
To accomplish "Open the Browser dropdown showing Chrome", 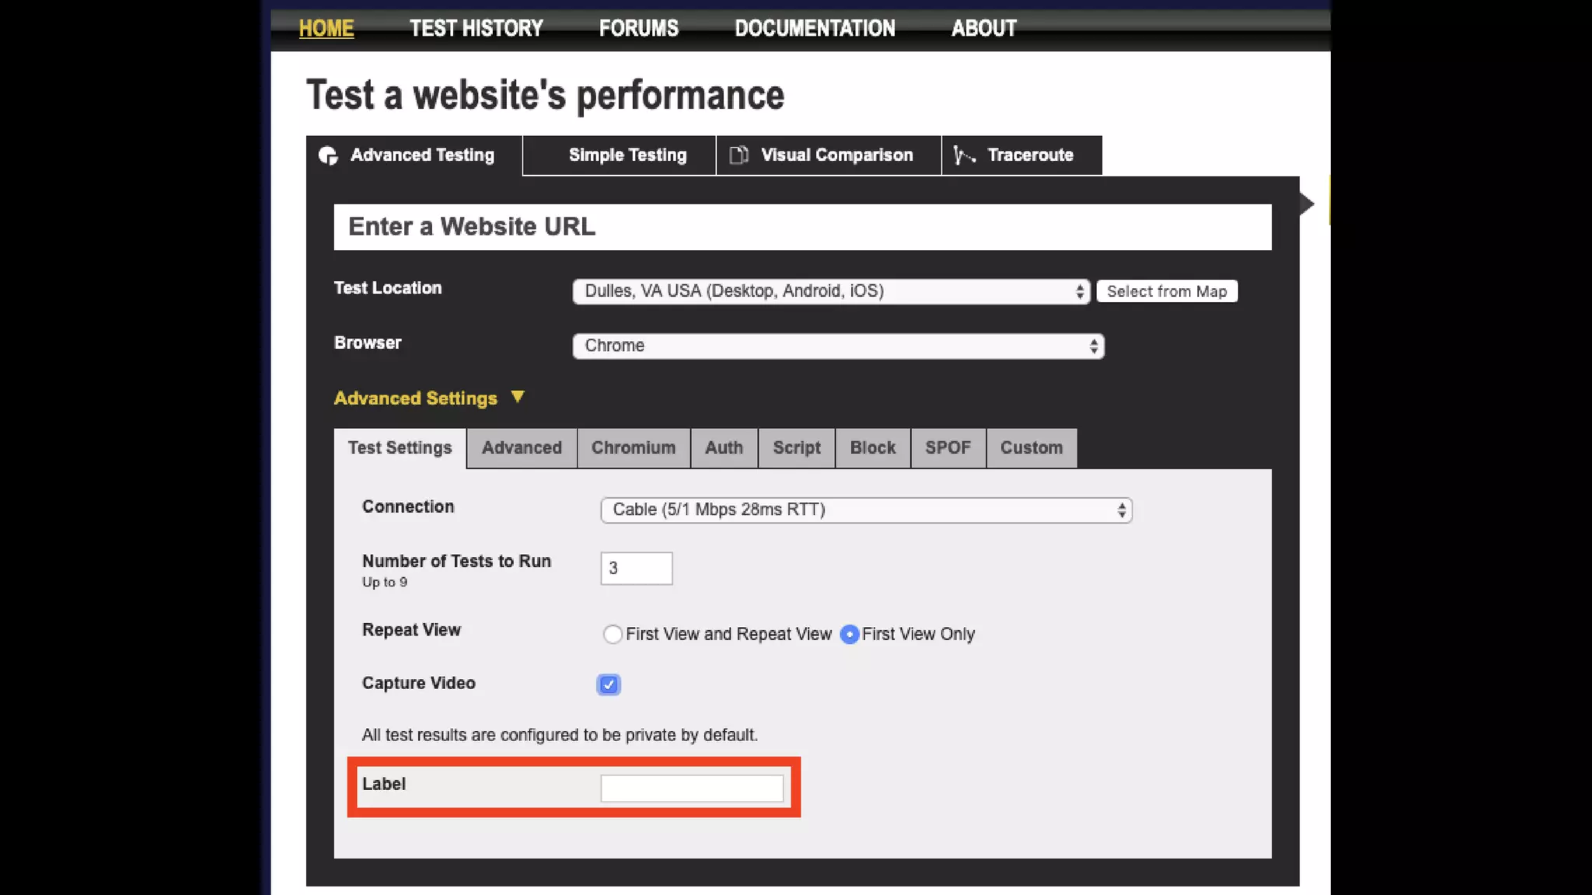I will 838,346.
